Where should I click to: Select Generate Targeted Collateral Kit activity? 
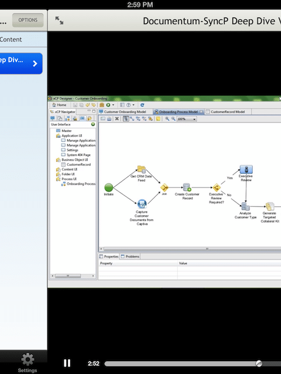(269, 206)
